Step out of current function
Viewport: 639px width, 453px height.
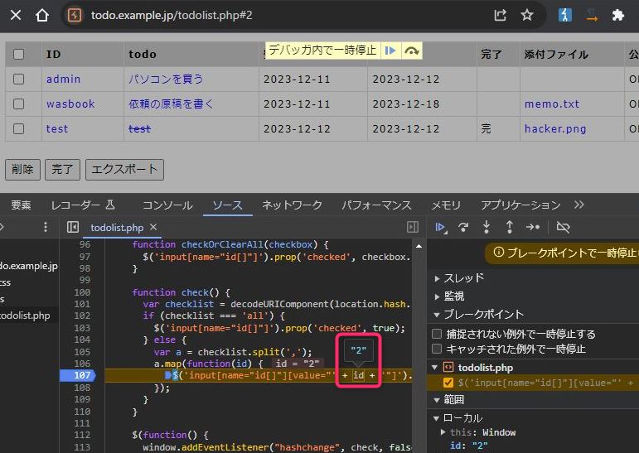(x=510, y=227)
